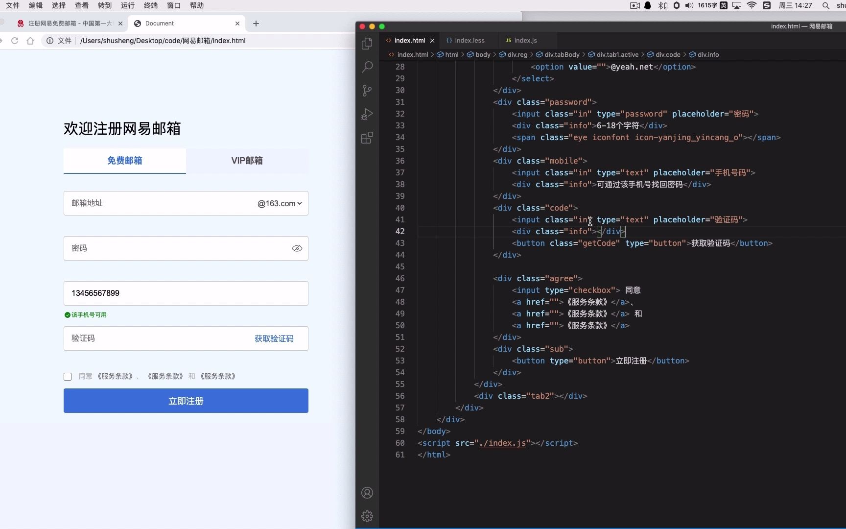Open the 查看 menu
This screenshot has height=529, width=846.
[82, 5]
